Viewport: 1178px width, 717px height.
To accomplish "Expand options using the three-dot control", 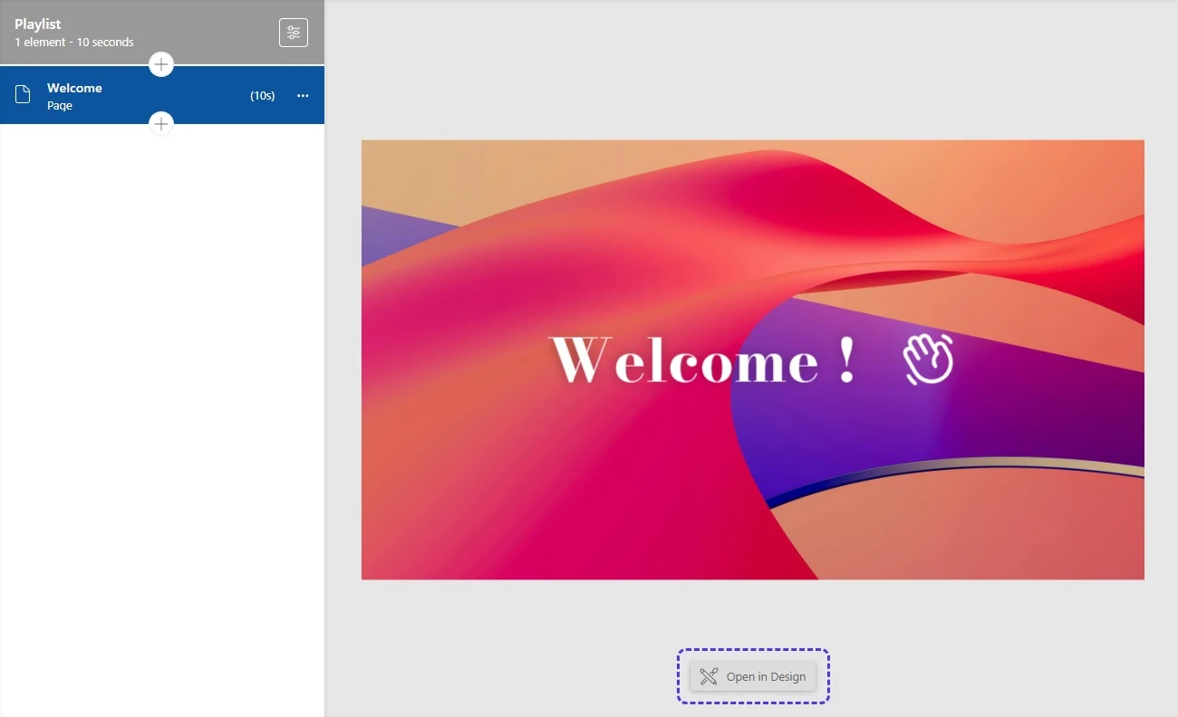I will click(x=303, y=95).
